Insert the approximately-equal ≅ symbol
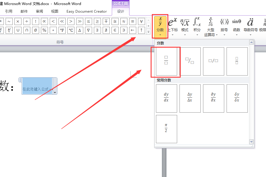266x177 pixels. tap(115, 21)
